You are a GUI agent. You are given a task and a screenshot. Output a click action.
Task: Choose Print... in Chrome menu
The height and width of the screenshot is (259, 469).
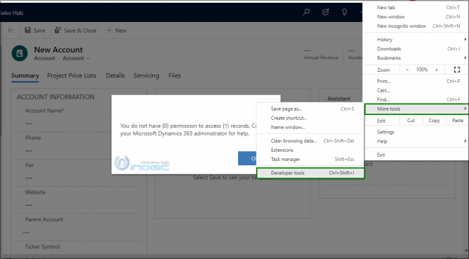coord(416,81)
